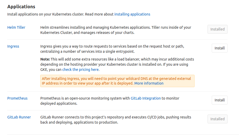The width and height of the screenshot is (239, 135).
Task: Select the Applications heading
Action: tap(21, 7)
